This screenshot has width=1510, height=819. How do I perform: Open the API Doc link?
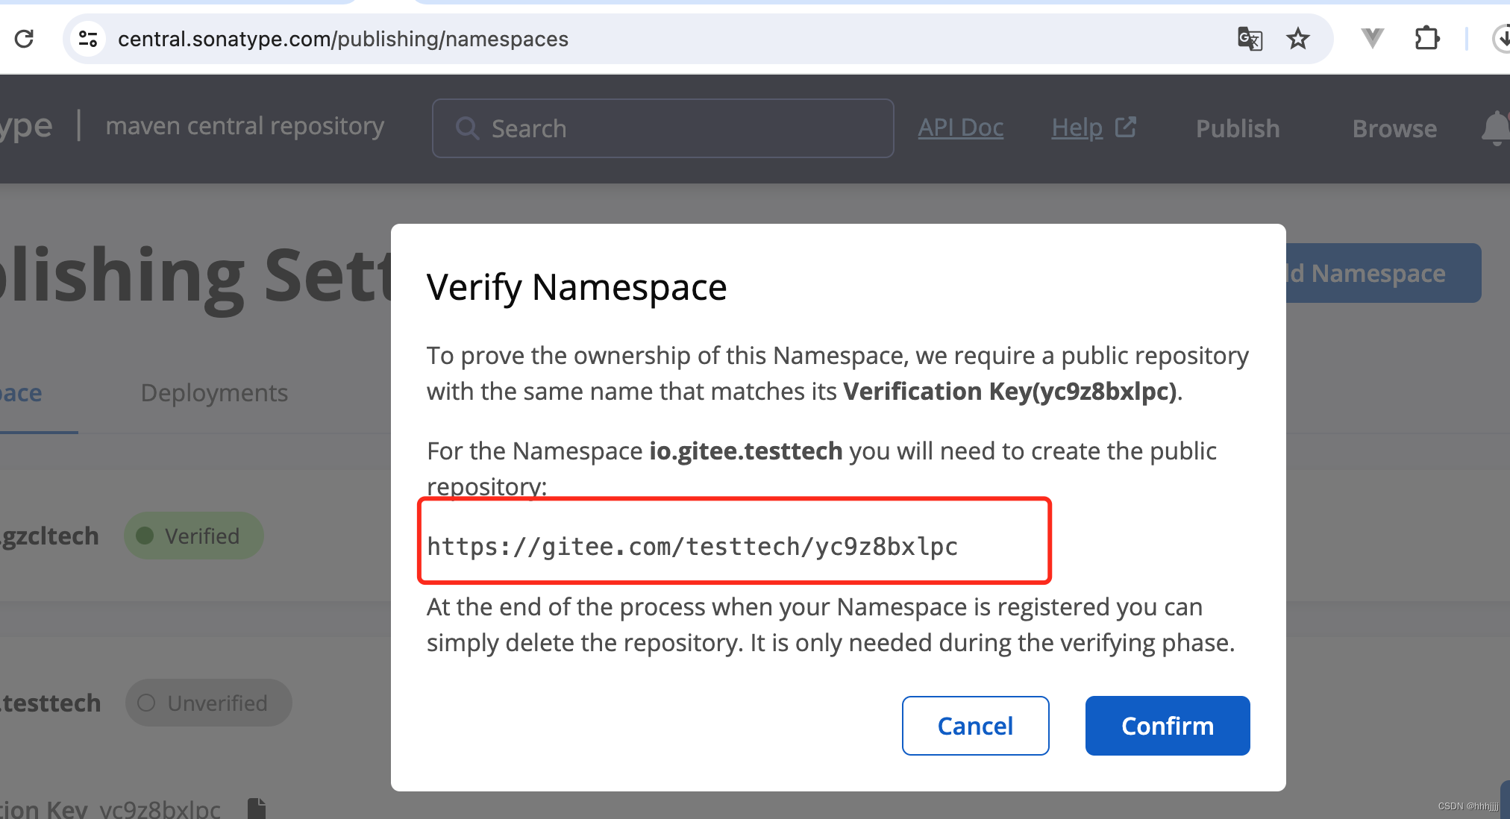pos(960,128)
